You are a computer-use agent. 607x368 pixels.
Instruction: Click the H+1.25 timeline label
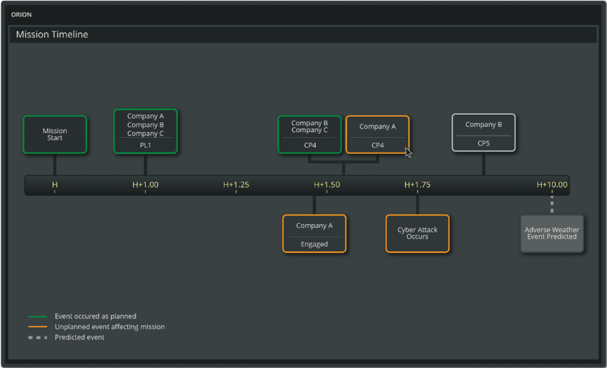point(236,185)
